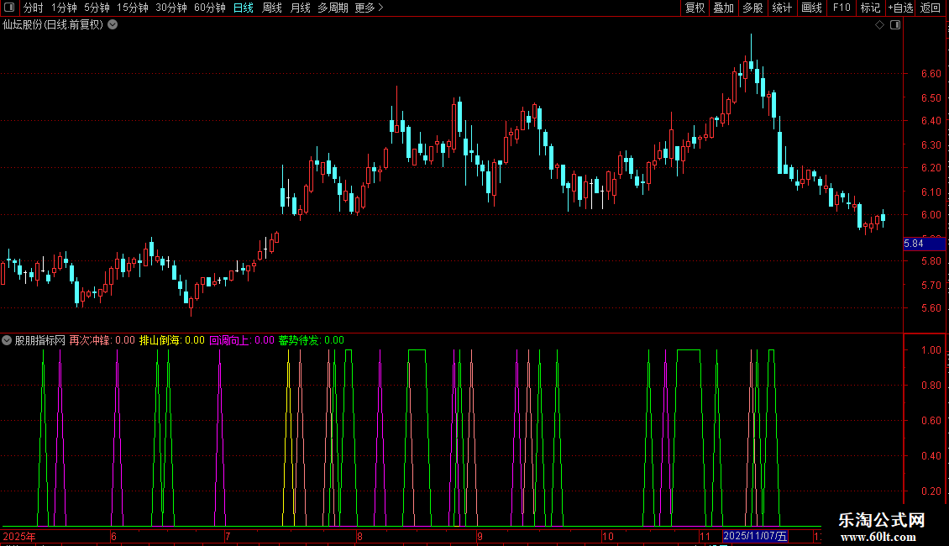Open the 统计 statistics button

point(782,8)
